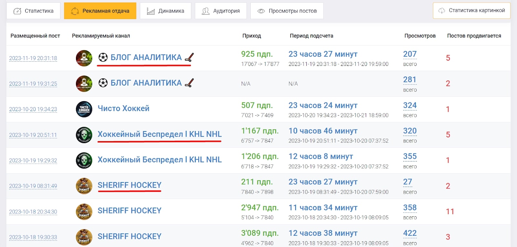Click the 507 пдп. value
517x247 pixels.
pos(257,105)
